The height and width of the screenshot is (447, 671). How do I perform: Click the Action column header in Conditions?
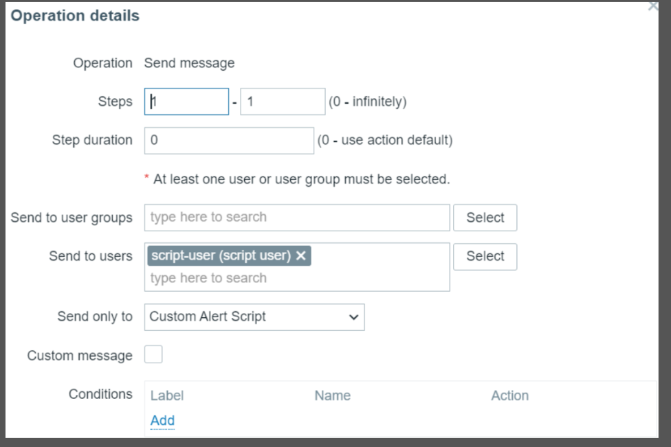pos(509,396)
